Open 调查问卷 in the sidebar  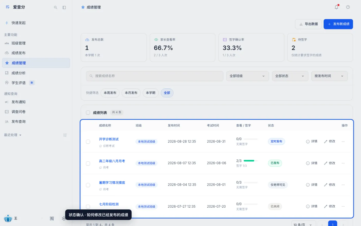tap(36, 112)
